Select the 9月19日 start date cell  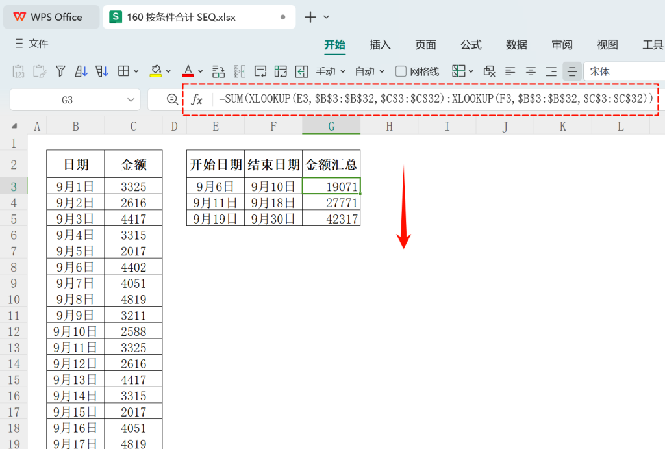pos(216,218)
